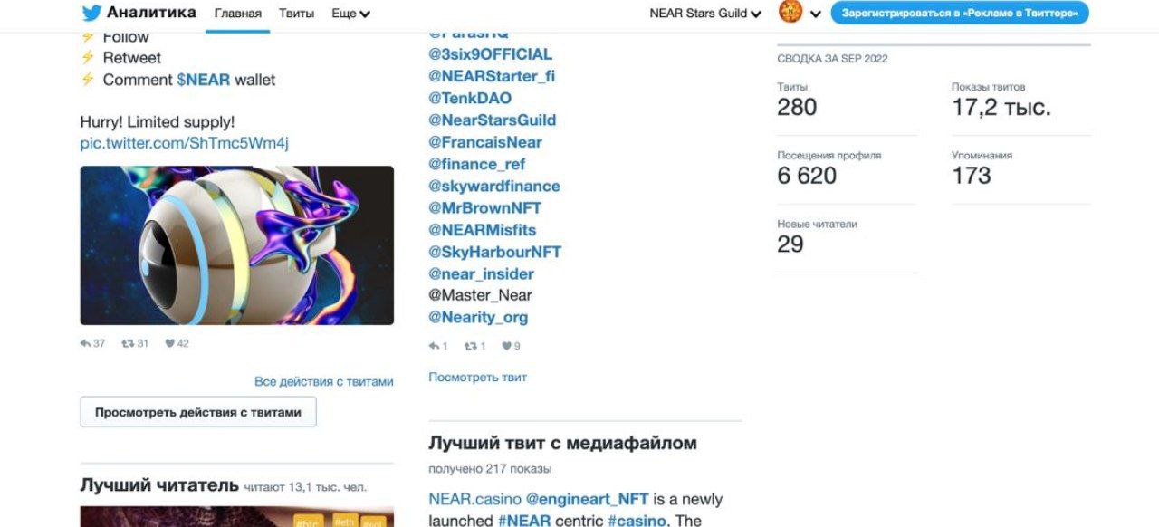Open the eyeball artwork tweet image
The height and width of the screenshot is (527, 1159).
click(237, 245)
